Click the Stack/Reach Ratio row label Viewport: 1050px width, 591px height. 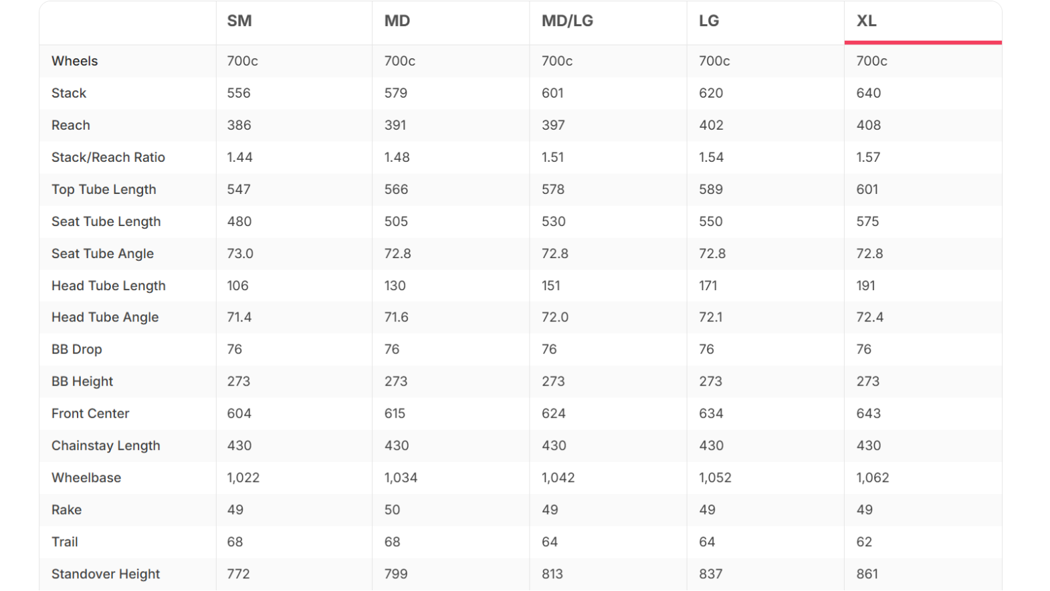tap(108, 157)
